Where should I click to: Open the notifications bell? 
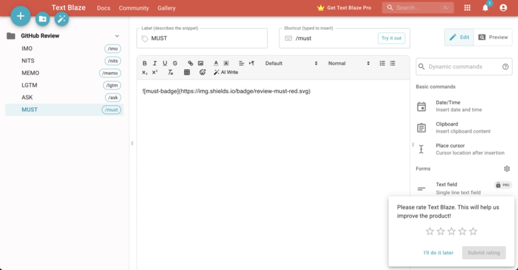point(485,8)
